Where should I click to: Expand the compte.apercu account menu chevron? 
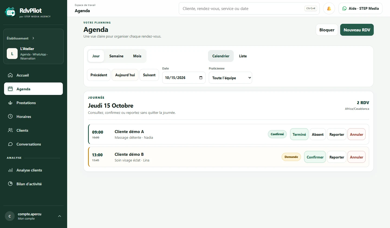(x=60, y=216)
